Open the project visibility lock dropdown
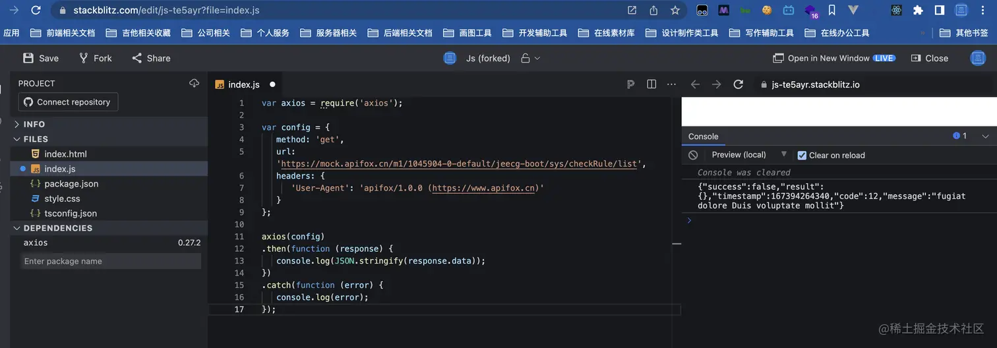The image size is (997, 348). click(x=530, y=58)
